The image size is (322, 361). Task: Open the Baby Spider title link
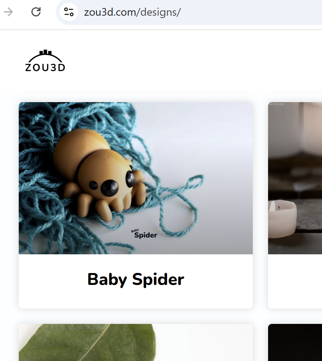pyautogui.click(x=135, y=279)
